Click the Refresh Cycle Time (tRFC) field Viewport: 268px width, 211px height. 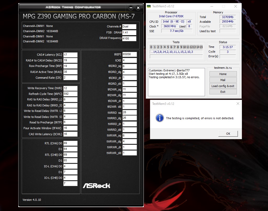coord(70,94)
